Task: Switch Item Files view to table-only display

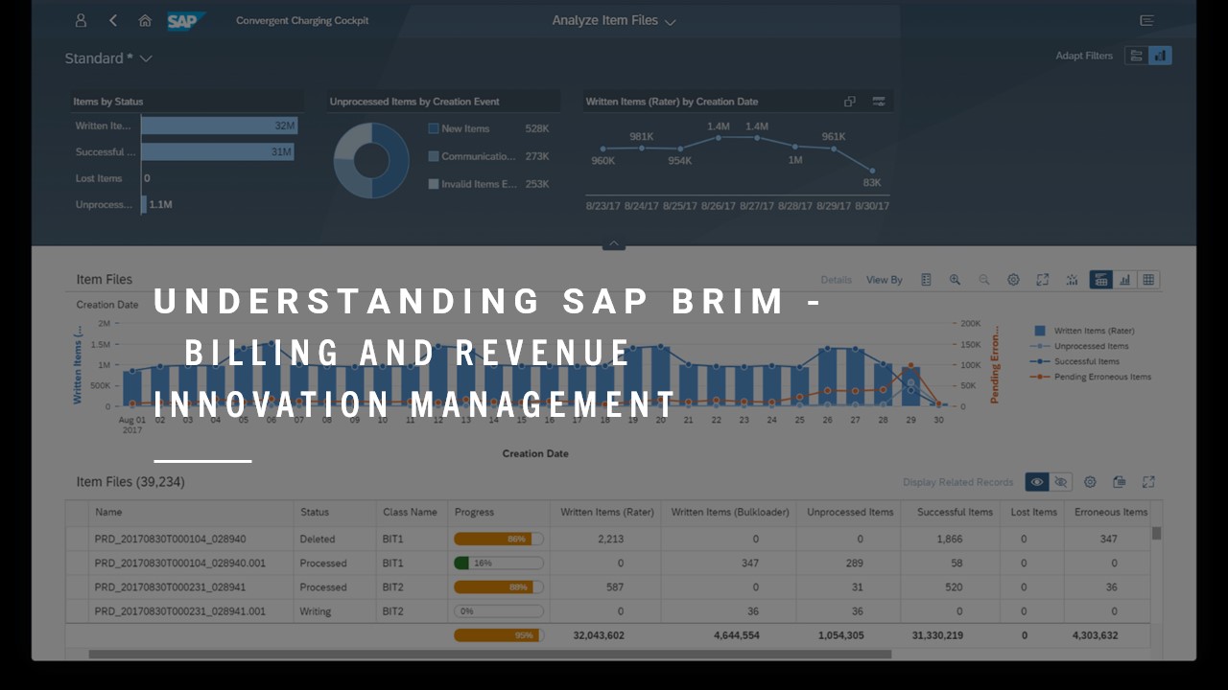Action: 1149,280
